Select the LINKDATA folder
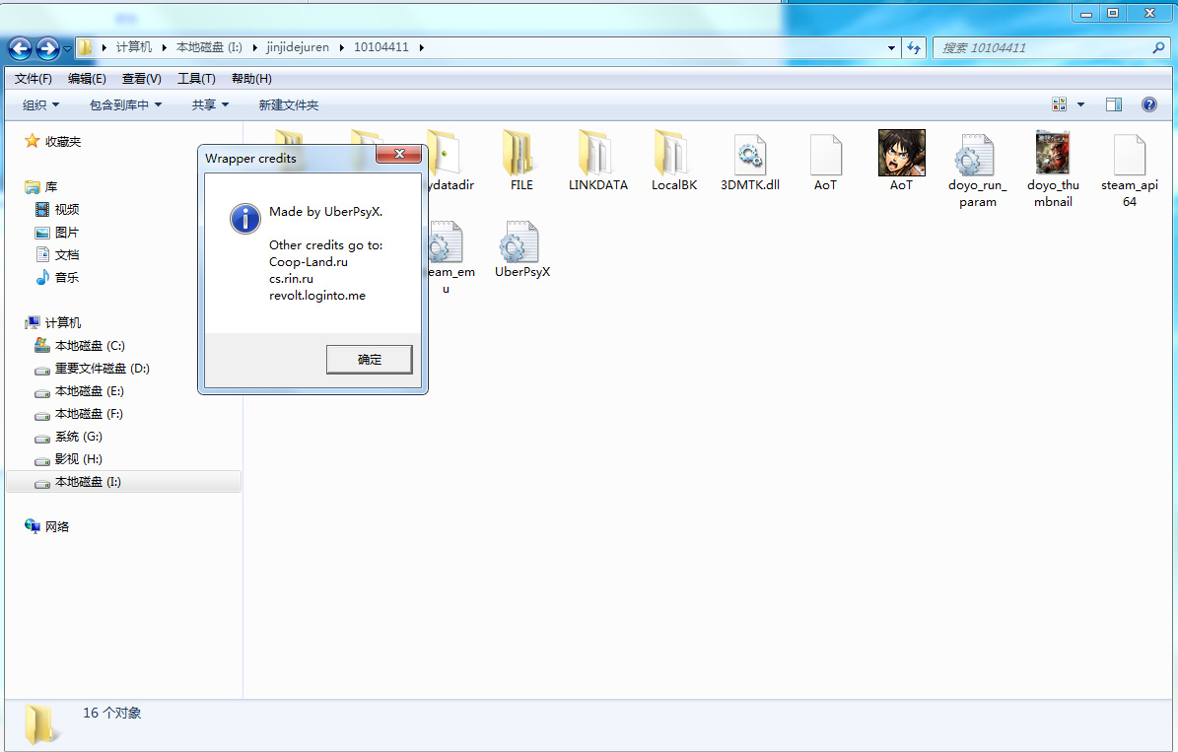This screenshot has height=752, width=1178. click(x=598, y=161)
